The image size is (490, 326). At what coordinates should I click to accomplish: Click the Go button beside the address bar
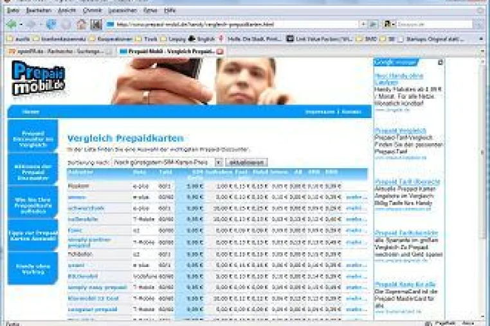point(372,24)
